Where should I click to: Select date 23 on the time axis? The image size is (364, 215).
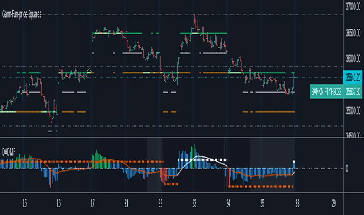click(194, 204)
